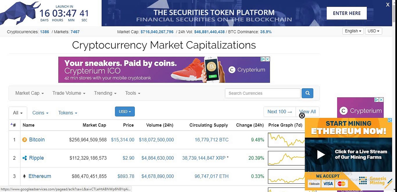Viewport: 397px width, 192px height.
Task: Switch to the Coins tab
Action: click(x=40, y=113)
